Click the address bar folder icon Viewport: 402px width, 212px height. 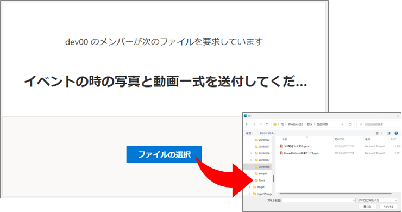point(275,124)
